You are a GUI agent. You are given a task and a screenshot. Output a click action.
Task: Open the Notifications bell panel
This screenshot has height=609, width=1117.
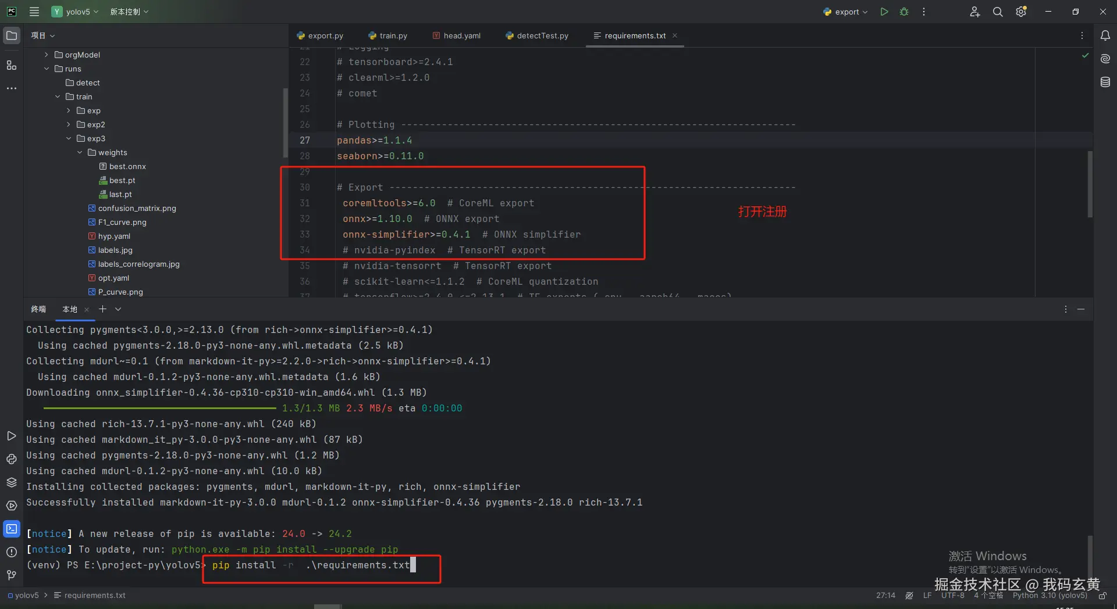tap(1105, 35)
